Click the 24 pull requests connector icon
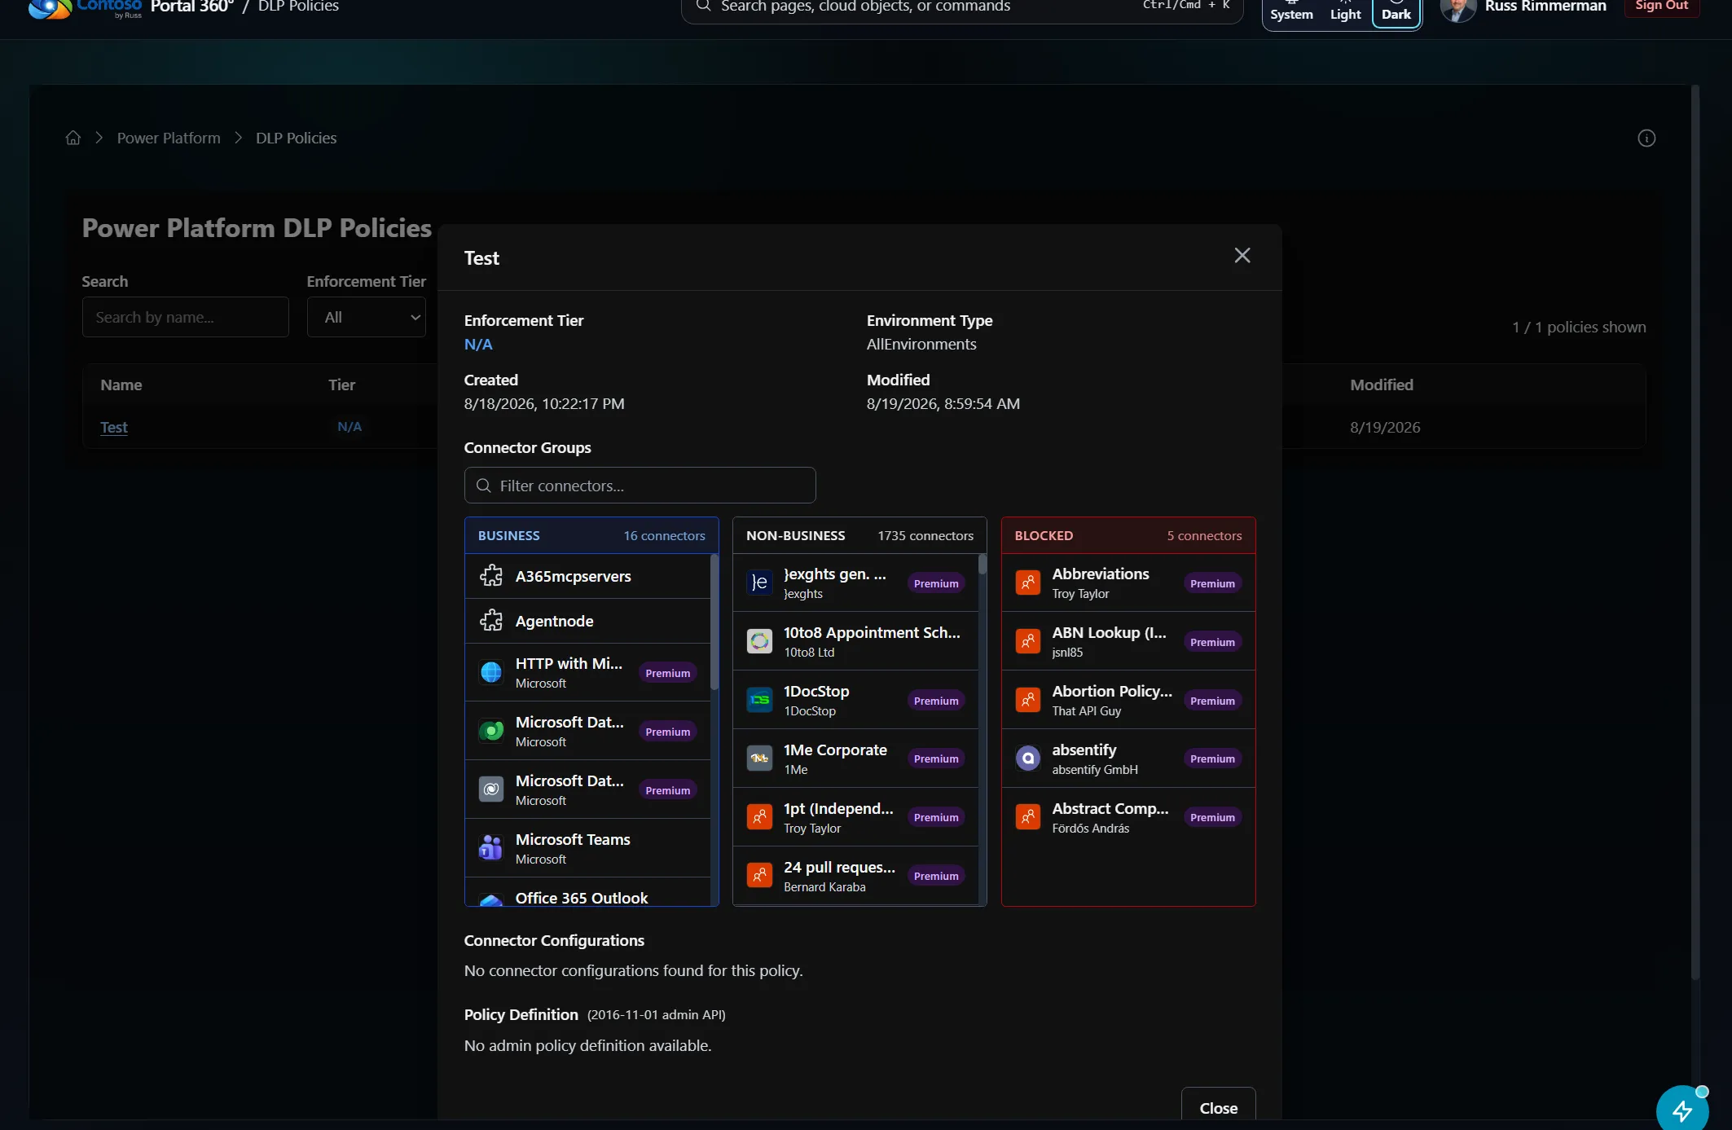Screen dimensions: 1732x1130 pyautogui.click(x=759, y=876)
